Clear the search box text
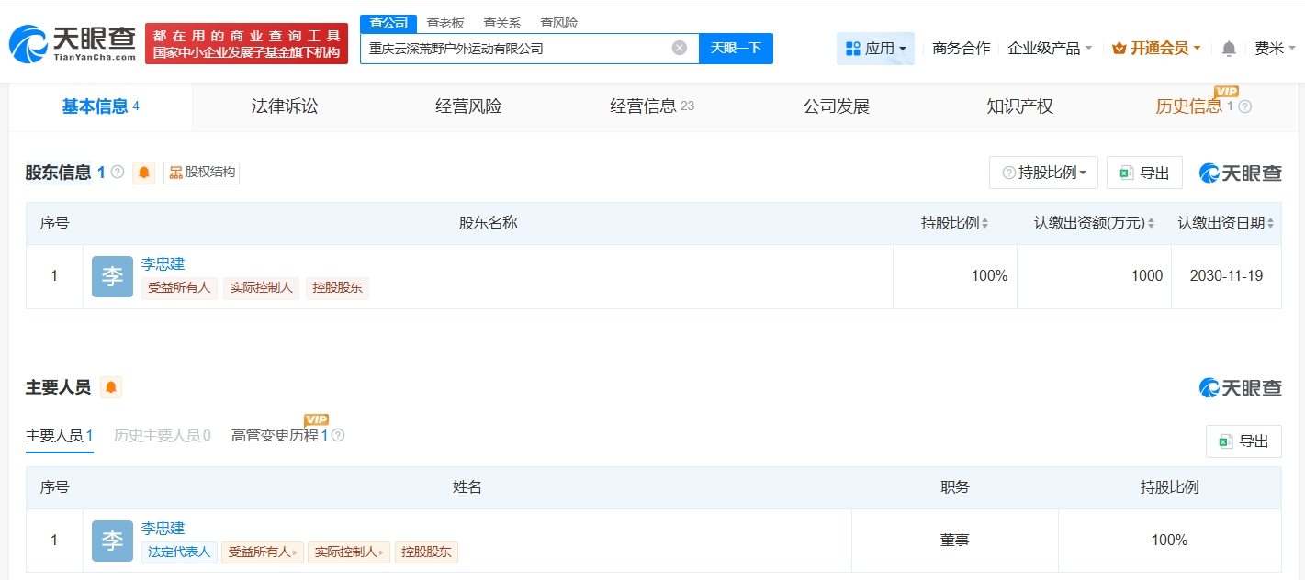 (679, 49)
